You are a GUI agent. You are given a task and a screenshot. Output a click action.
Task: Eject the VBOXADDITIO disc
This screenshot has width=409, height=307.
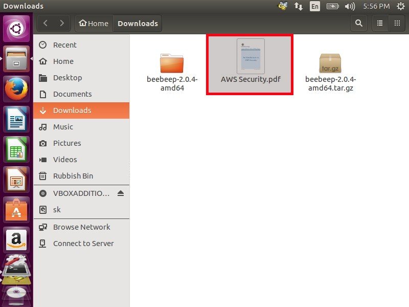point(121,193)
